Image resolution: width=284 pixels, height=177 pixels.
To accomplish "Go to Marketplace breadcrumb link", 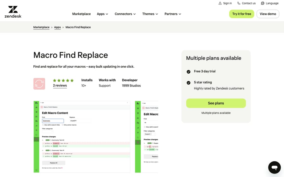I will [x=41, y=27].
